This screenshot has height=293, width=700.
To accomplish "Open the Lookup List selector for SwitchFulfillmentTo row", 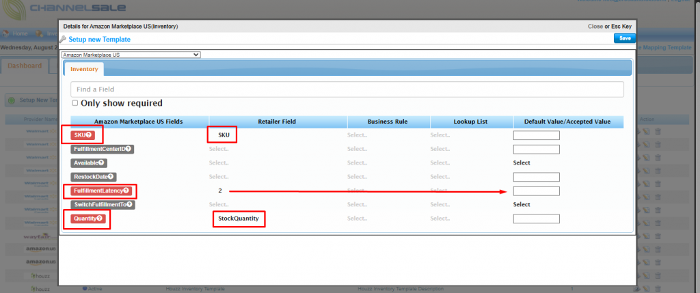I will [440, 204].
